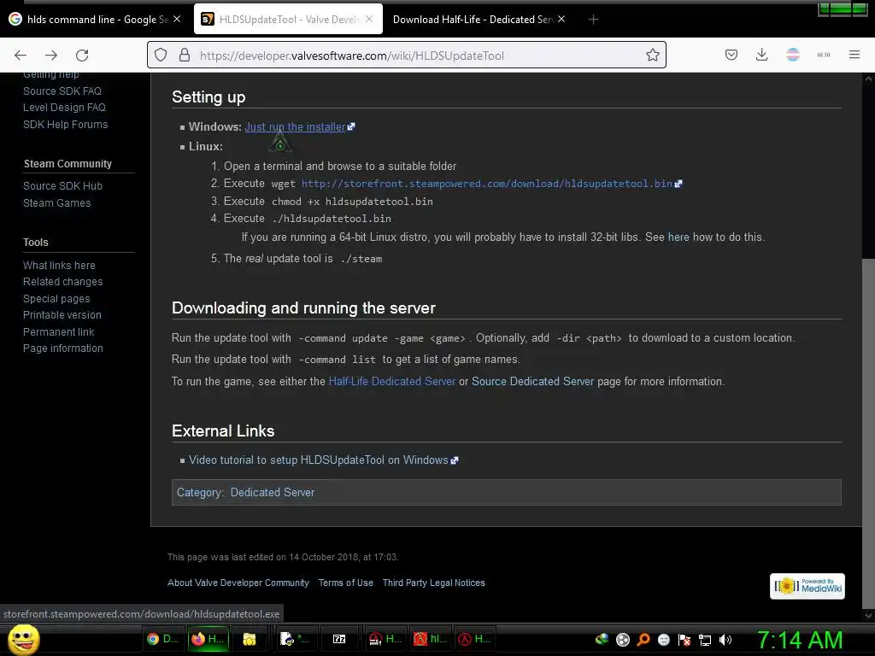
Task: Switch to the Chrome taskbar window
Action: [x=161, y=639]
